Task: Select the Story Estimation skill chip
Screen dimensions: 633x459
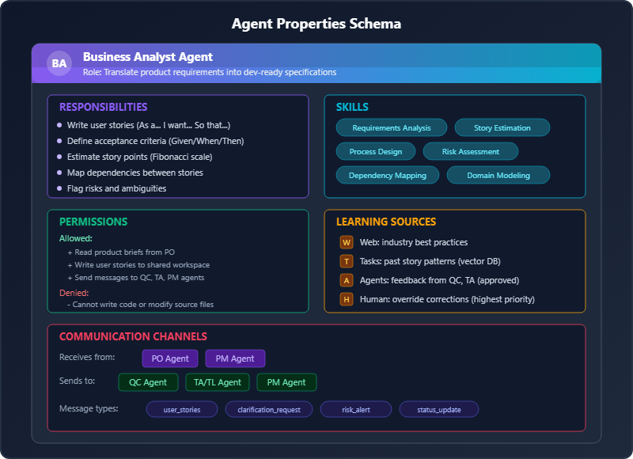Action: coord(502,127)
